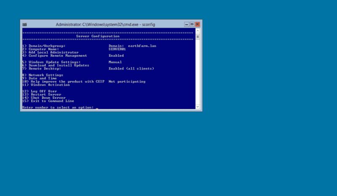The height and width of the screenshot is (196, 337).
Task: Click the '8) Network Settings' line
Action: click(43, 75)
